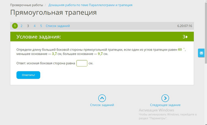
Task: Go to task number 4
Action: (35, 26)
